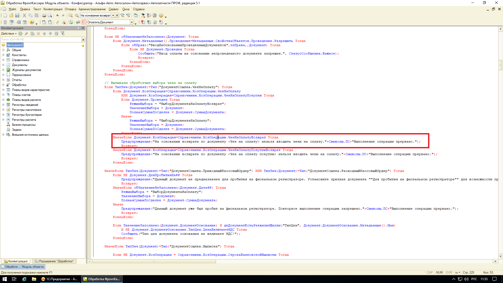Open Internet Explorer from the taskbar

[x=24, y=279]
